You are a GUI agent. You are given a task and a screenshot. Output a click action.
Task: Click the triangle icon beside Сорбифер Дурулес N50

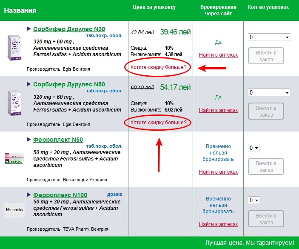tap(28, 84)
